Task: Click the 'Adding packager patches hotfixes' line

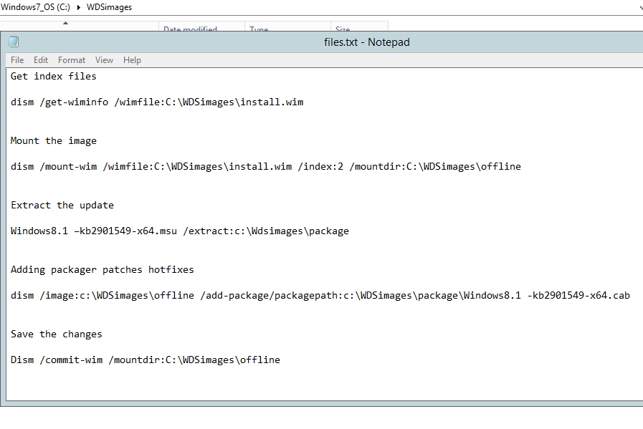Action: [x=103, y=269]
